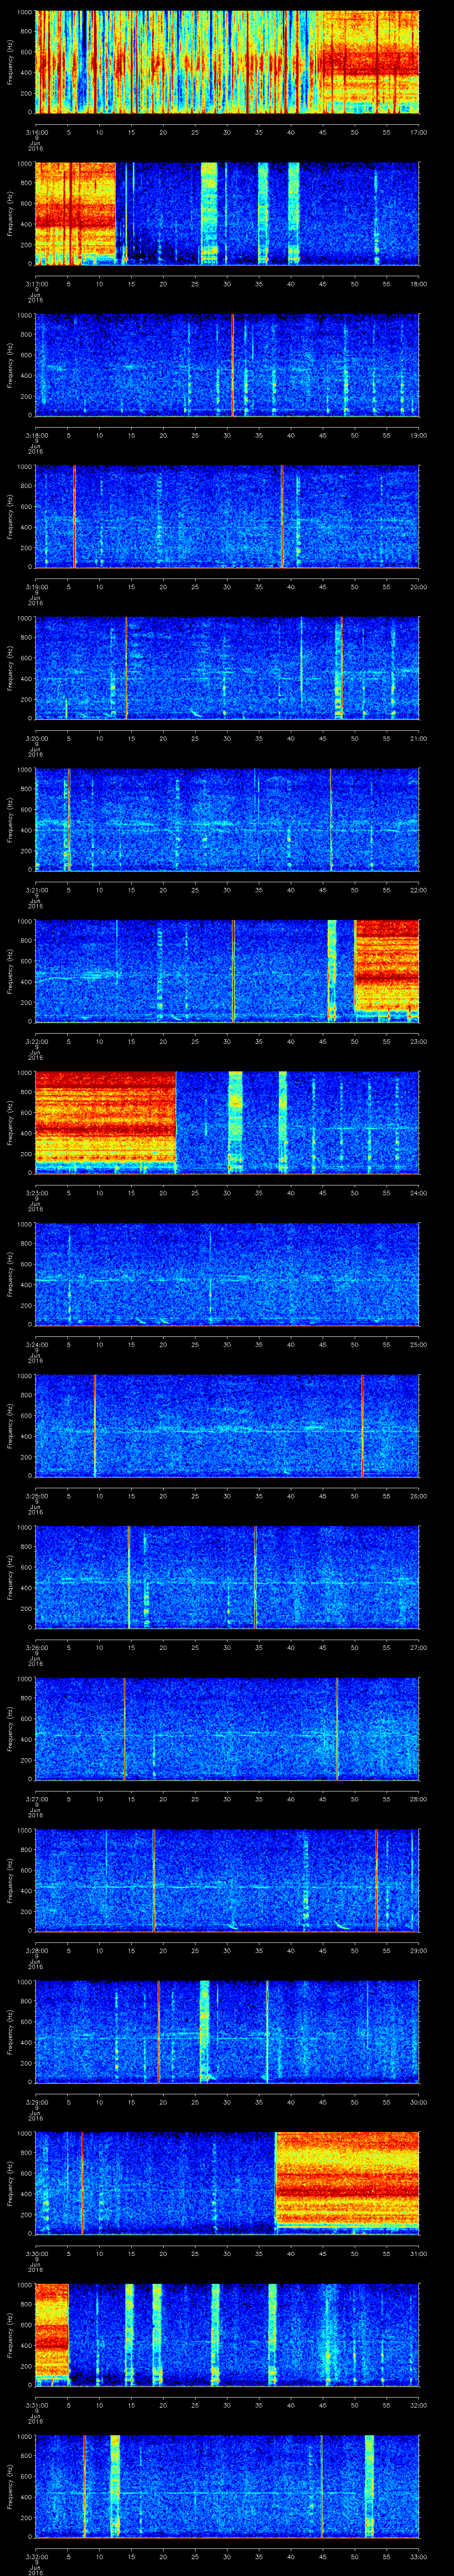Select the 20:00 end time label
The height and width of the screenshot is (2576, 454).
418,587
